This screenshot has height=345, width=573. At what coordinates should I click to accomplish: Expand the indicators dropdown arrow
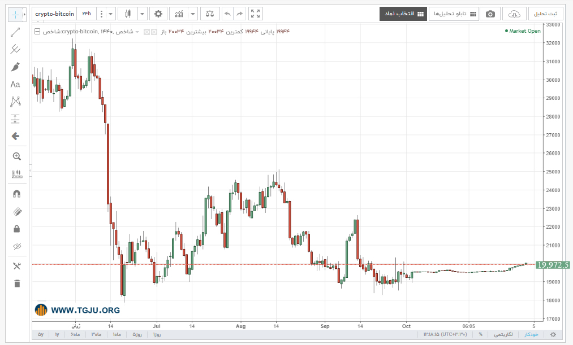click(192, 14)
